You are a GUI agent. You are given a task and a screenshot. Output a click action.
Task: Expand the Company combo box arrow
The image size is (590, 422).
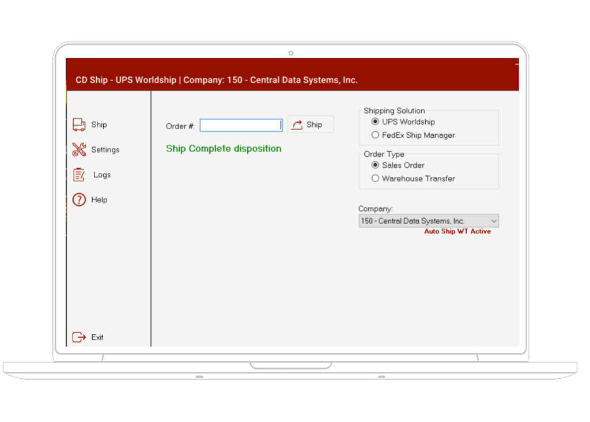[x=494, y=221]
